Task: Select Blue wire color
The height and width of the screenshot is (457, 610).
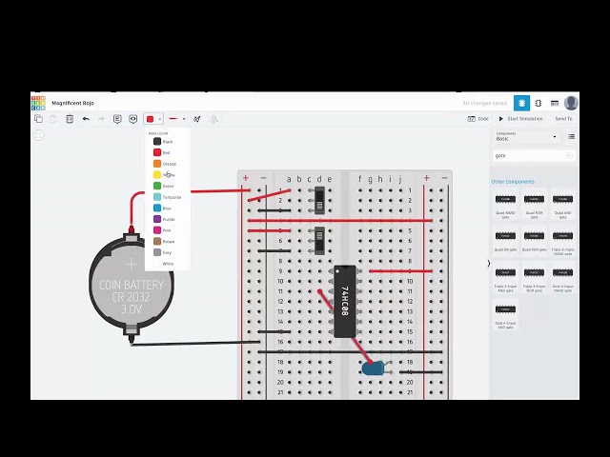Action: [x=163, y=209]
